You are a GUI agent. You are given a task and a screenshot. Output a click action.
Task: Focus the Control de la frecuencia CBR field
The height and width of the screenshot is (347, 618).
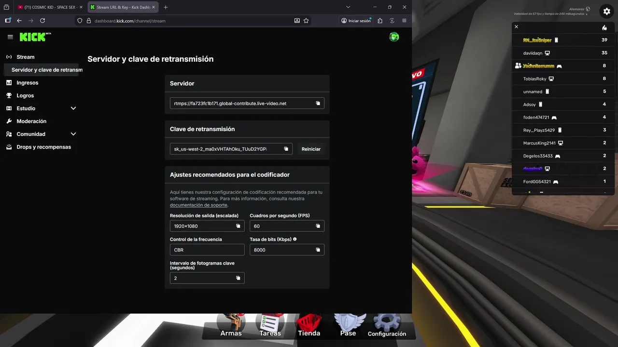pos(207,250)
